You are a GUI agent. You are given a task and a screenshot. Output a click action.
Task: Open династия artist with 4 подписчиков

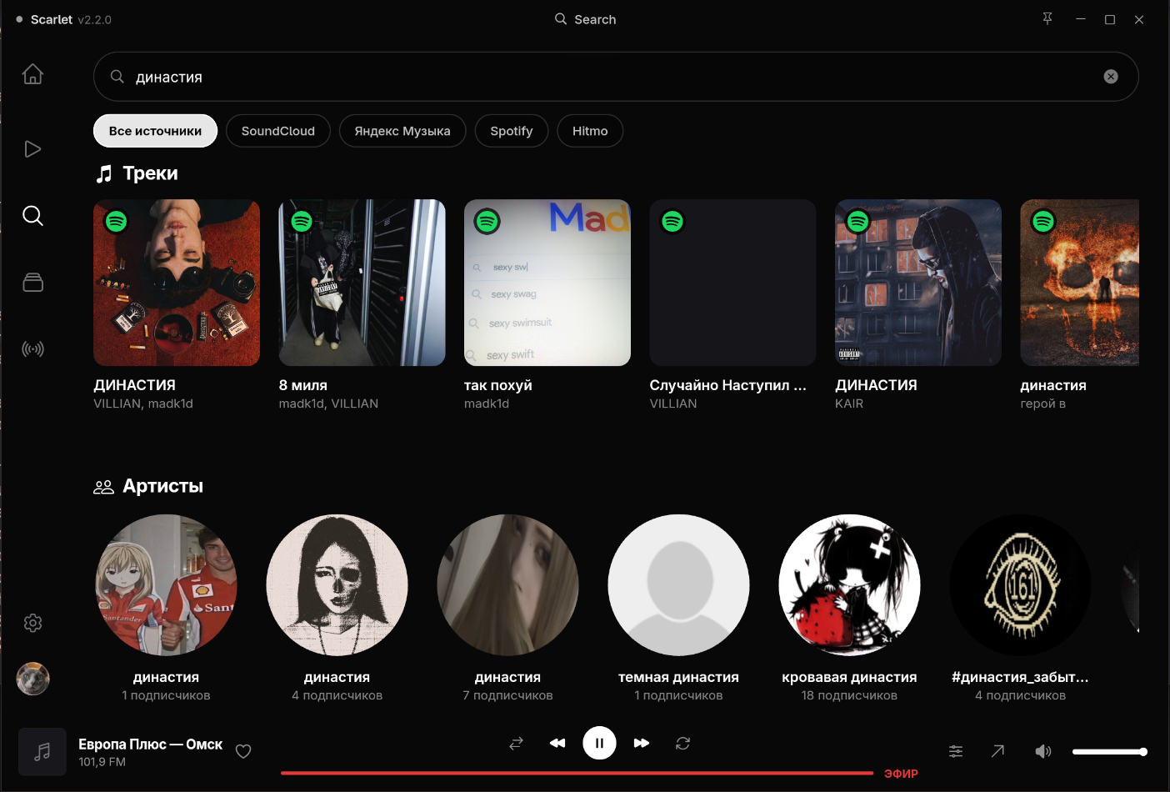(x=337, y=584)
